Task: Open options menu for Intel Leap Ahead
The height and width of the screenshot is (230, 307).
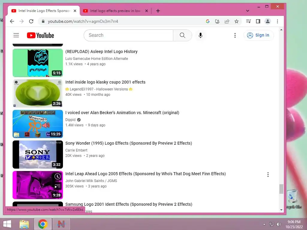Action: (x=268, y=175)
